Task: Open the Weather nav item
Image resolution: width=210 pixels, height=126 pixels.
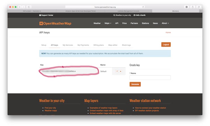Action: point(97,23)
